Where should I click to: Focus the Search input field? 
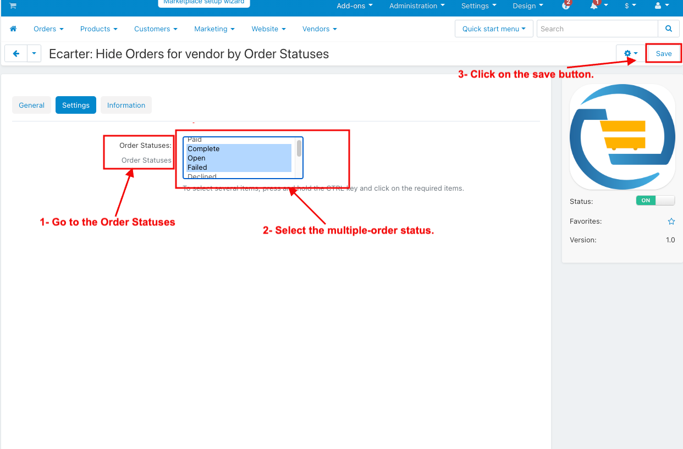click(597, 29)
